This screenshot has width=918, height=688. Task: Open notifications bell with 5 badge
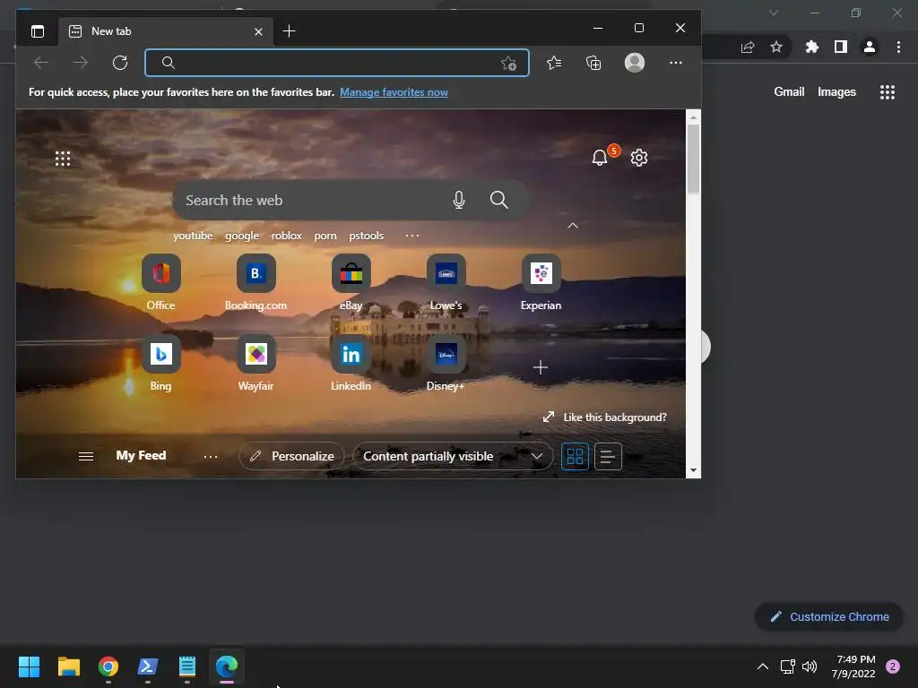(x=600, y=158)
